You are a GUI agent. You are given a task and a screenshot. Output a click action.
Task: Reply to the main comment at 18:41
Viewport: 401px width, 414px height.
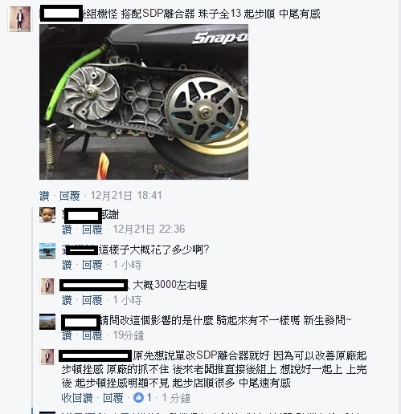70,196
